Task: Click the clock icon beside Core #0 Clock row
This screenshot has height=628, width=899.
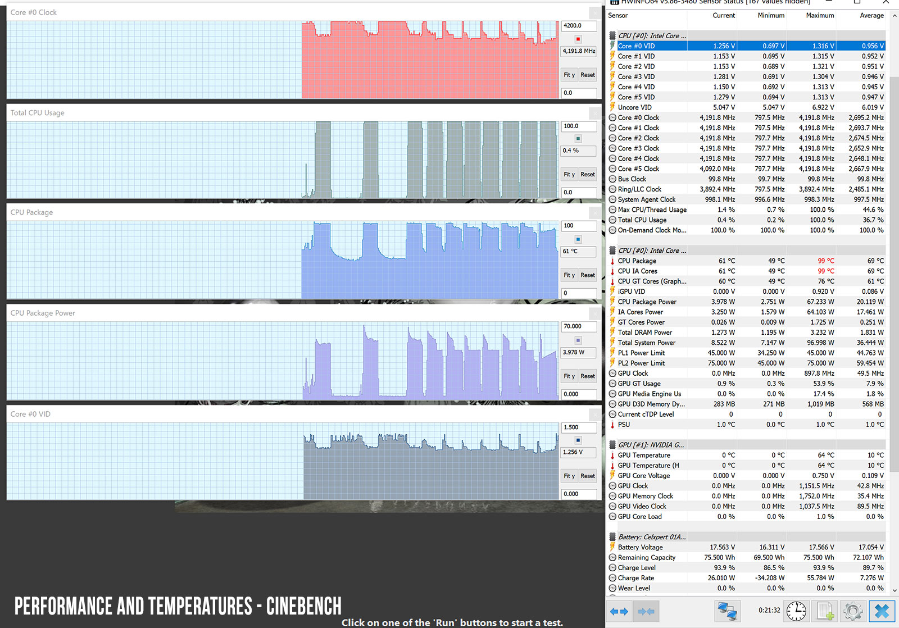Action: pos(612,118)
